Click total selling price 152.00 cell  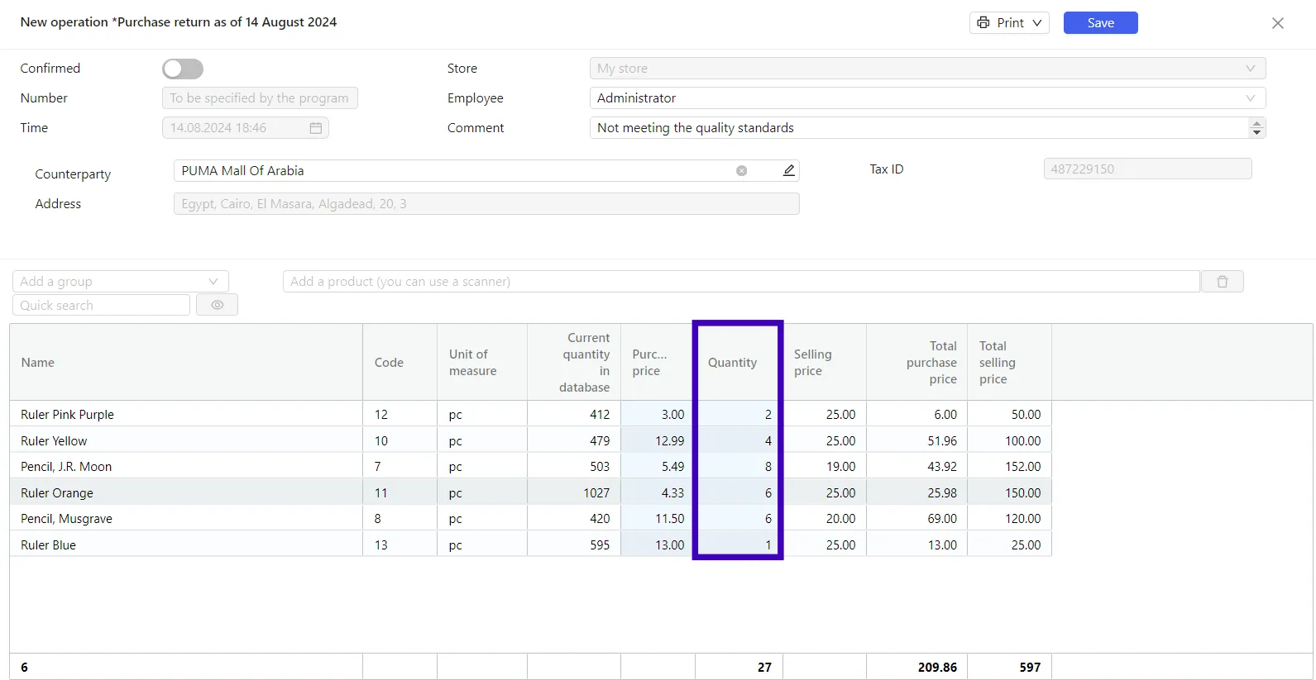pos(1009,467)
